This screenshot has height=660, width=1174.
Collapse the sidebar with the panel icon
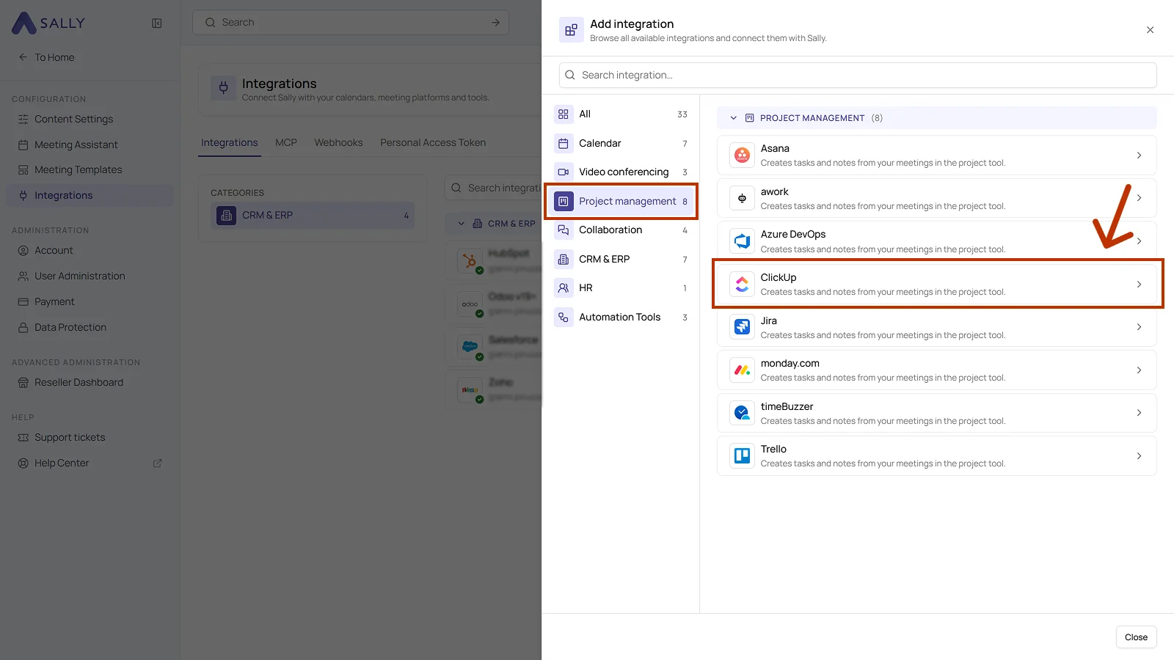point(157,23)
